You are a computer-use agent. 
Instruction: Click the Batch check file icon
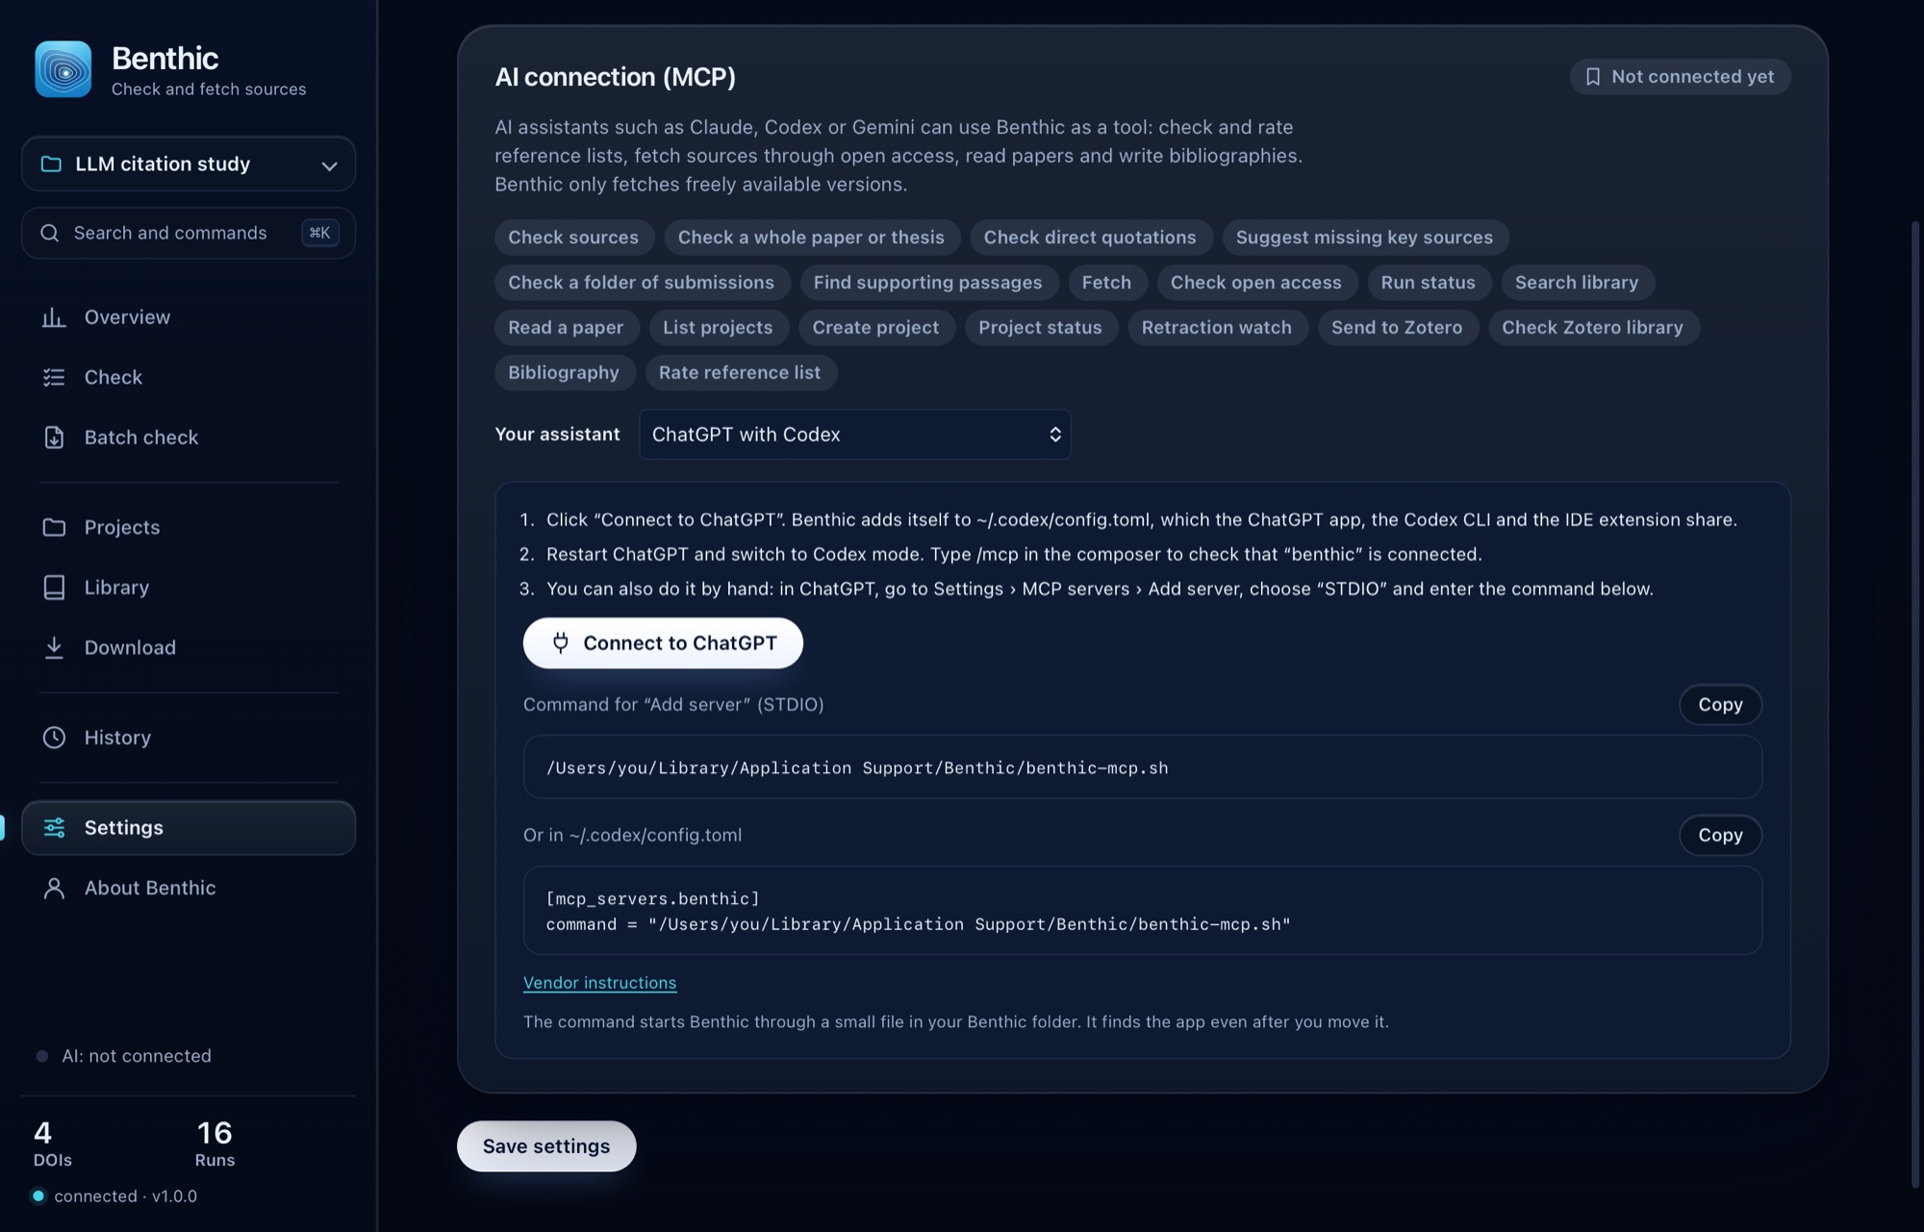tap(54, 438)
